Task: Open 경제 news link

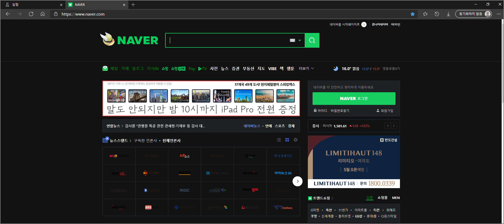Action: (291, 126)
